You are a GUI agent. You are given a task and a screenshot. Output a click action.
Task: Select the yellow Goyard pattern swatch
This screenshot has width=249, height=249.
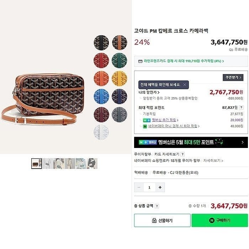click(x=120, y=79)
